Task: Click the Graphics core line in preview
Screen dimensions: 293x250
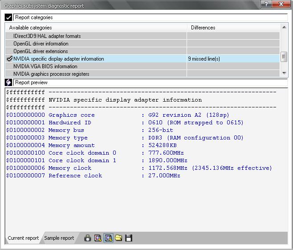Action: click(x=118, y=115)
